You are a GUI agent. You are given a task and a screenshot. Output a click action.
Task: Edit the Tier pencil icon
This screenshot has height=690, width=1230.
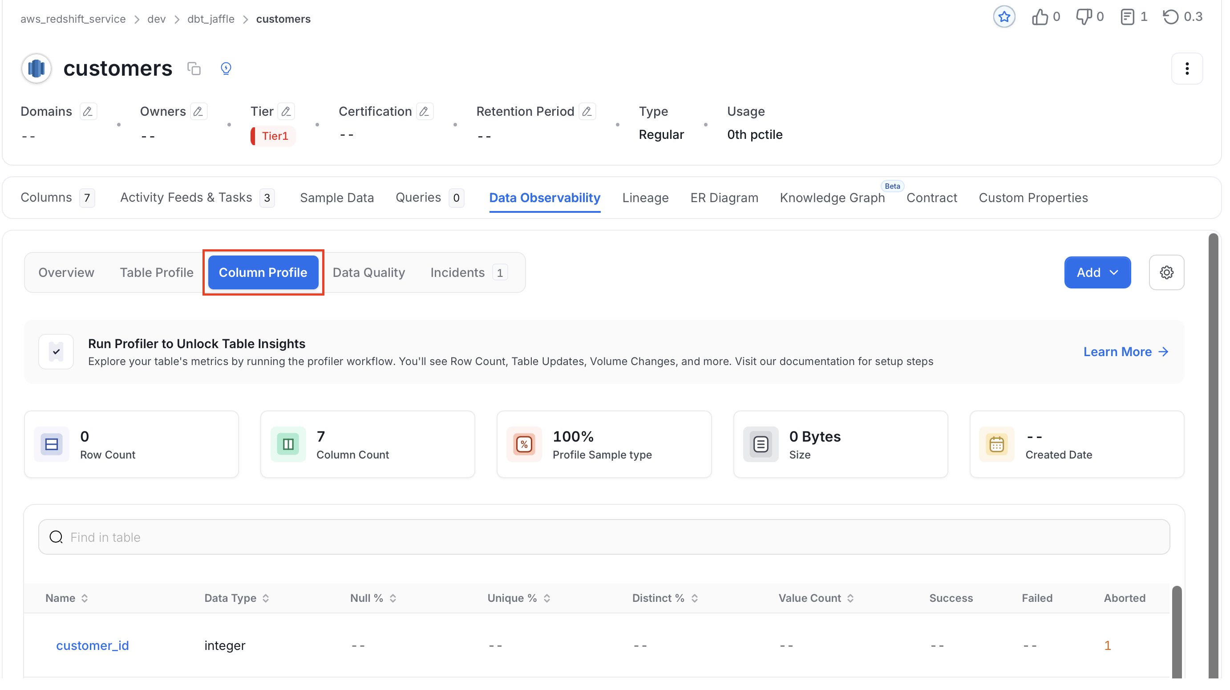(286, 111)
